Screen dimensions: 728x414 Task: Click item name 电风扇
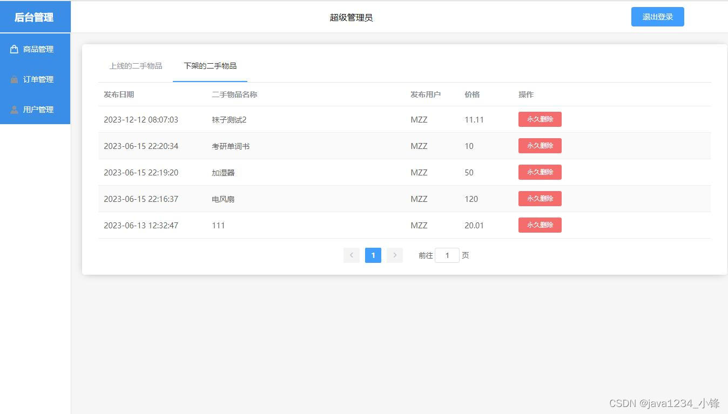pos(223,199)
